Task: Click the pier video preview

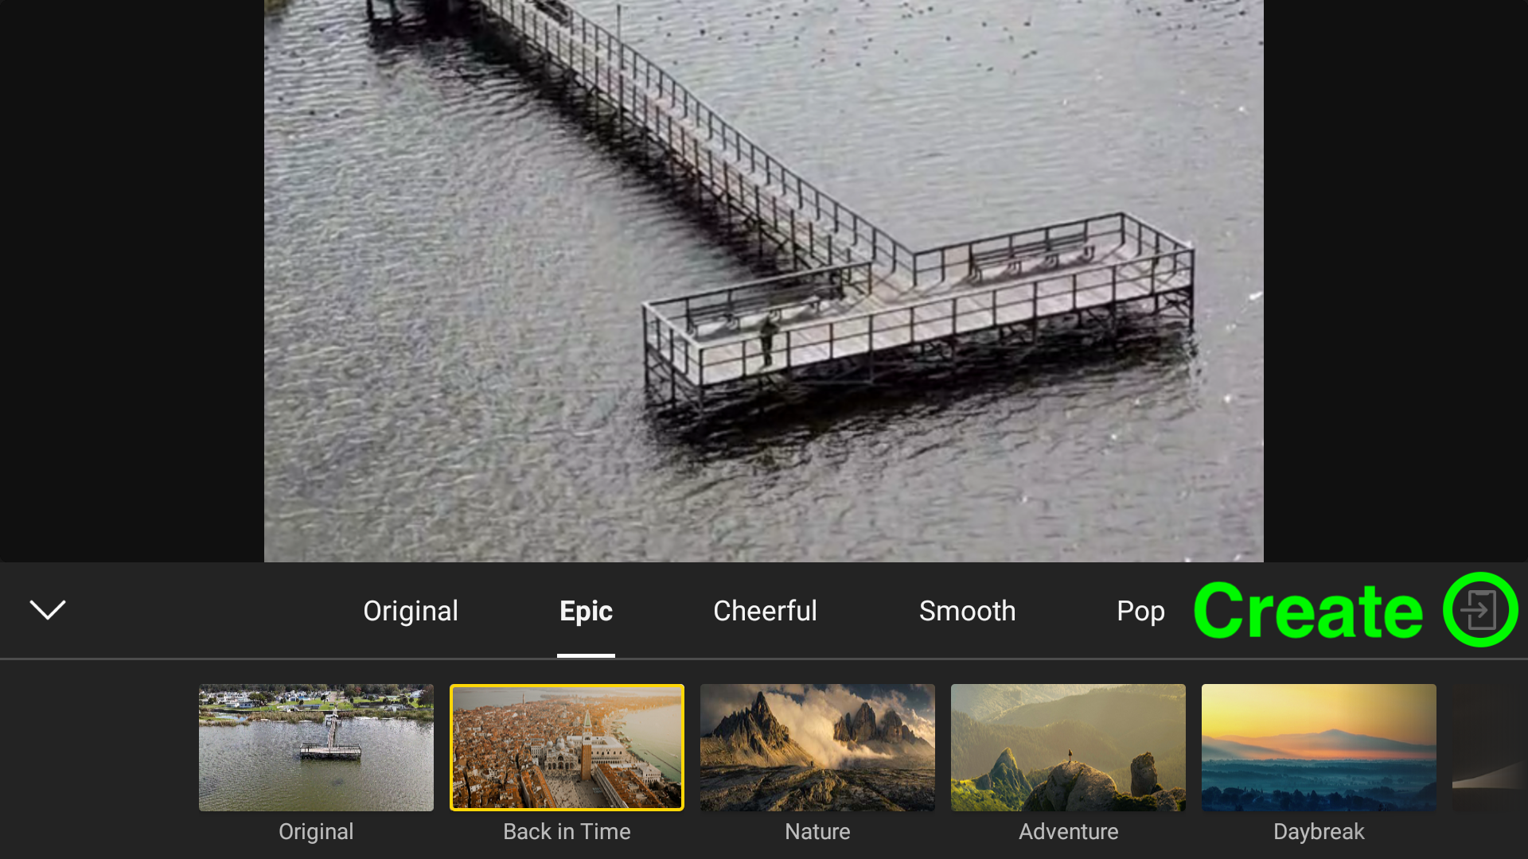Action: [764, 281]
